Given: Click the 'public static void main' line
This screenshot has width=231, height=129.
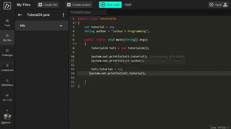Looking at the screenshot, I should [116, 40].
